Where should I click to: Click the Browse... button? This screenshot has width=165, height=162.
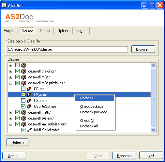click(x=143, y=49)
